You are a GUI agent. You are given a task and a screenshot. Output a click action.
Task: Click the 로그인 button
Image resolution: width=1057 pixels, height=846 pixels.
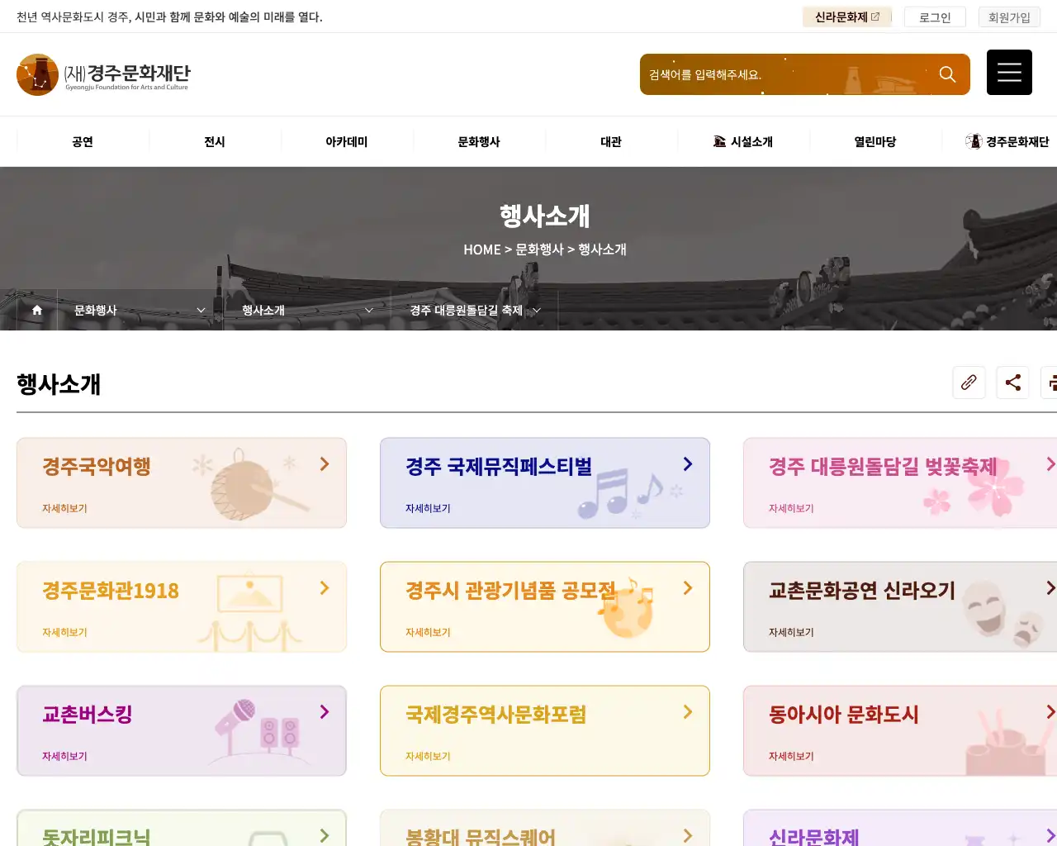tap(934, 17)
